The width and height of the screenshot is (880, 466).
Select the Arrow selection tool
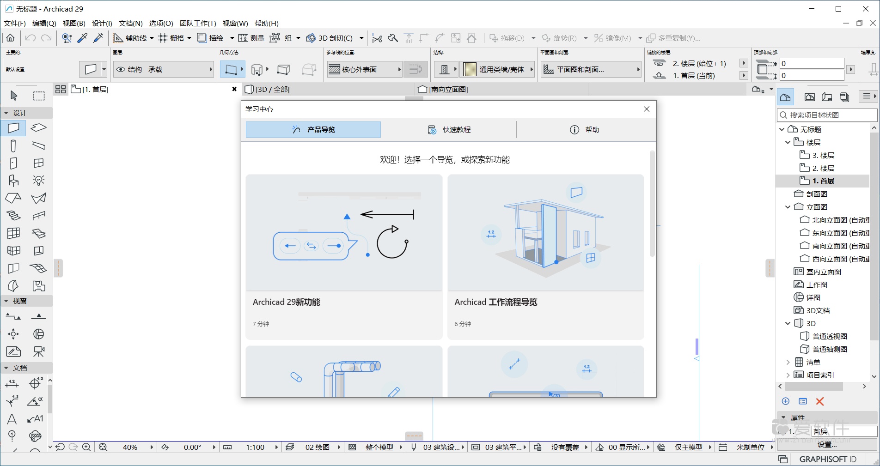pos(13,96)
